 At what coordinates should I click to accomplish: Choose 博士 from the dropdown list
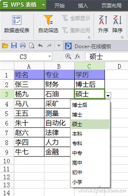pyautogui.click(x=90, y=115)
